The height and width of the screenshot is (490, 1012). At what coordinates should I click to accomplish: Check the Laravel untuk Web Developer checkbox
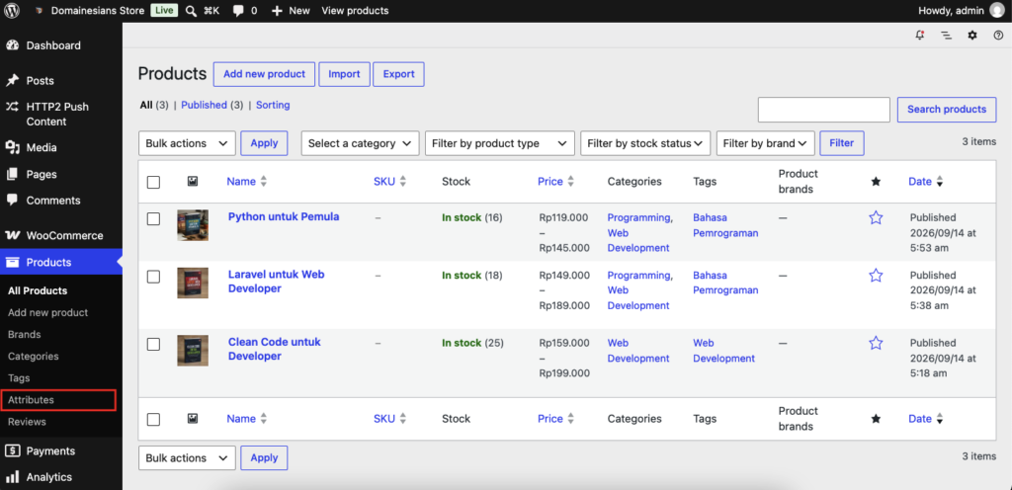click(x=153, y=278)
